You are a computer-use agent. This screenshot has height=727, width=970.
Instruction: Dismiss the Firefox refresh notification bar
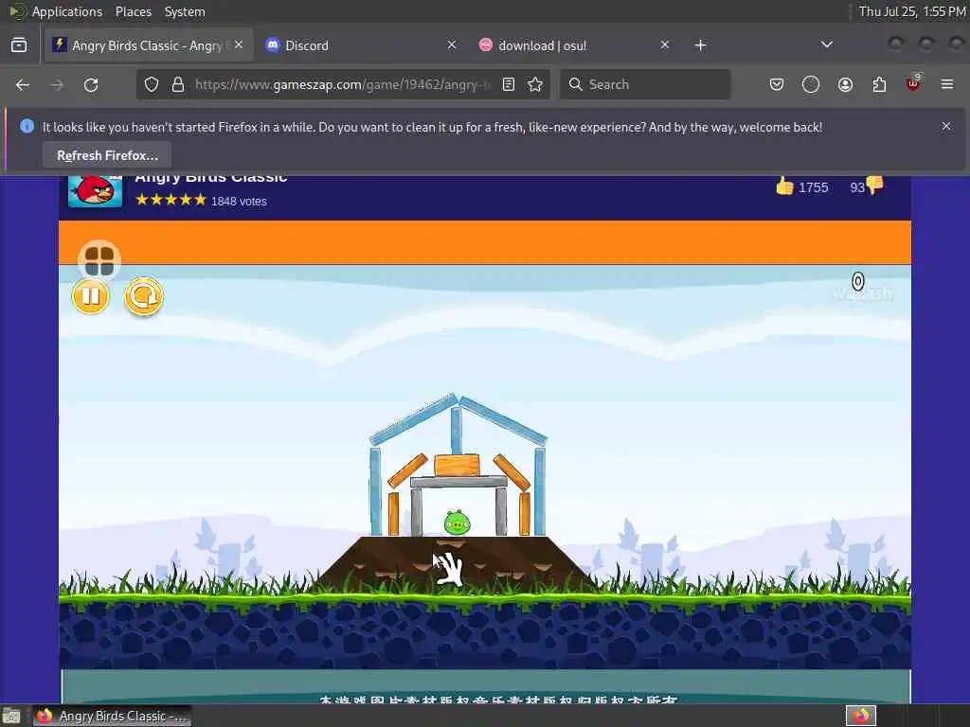946,126
